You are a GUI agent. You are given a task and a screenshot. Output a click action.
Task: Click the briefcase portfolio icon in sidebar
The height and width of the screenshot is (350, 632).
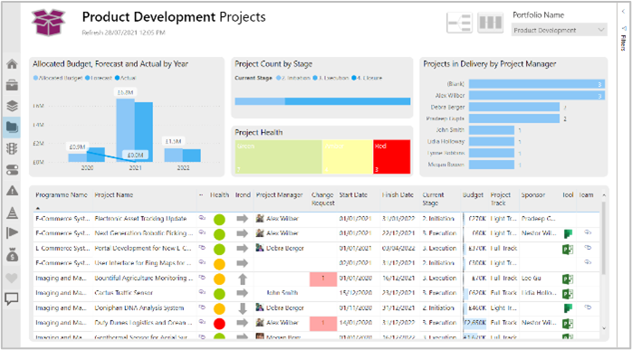point(12,85)
